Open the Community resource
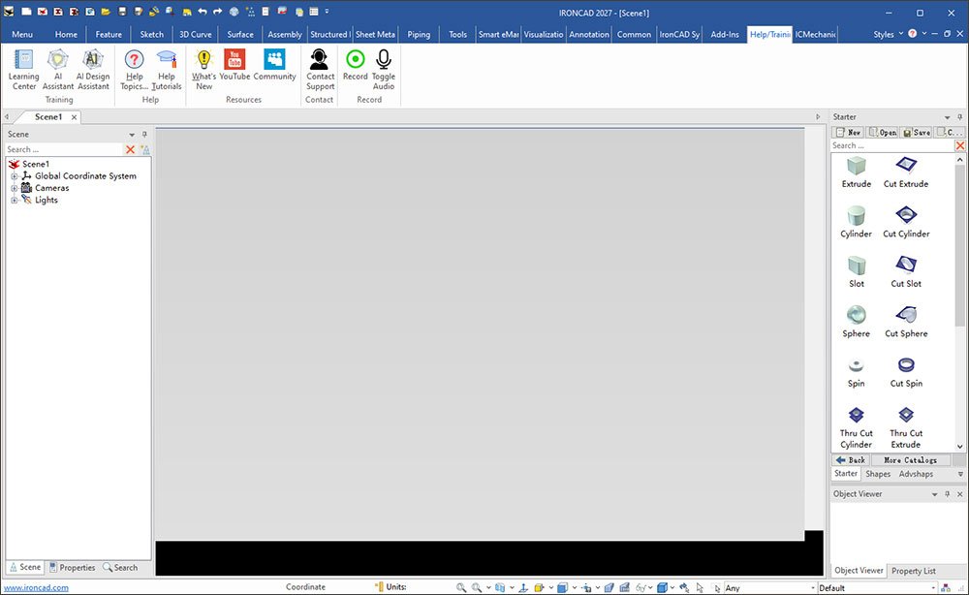The width and height of the screenshot is (969, 595). tap(274, 65)
